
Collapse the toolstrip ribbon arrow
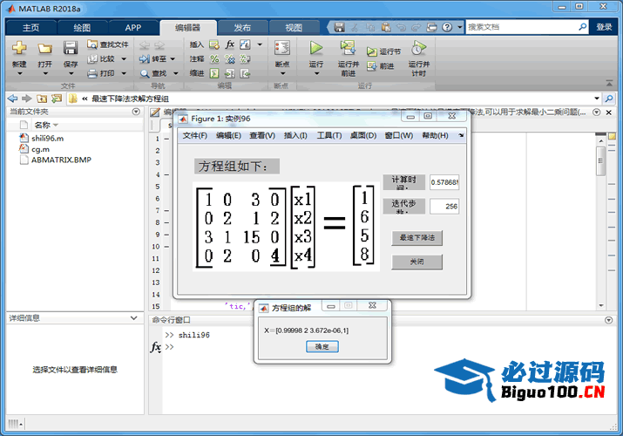pyautogui.click(x=609, y=83)
